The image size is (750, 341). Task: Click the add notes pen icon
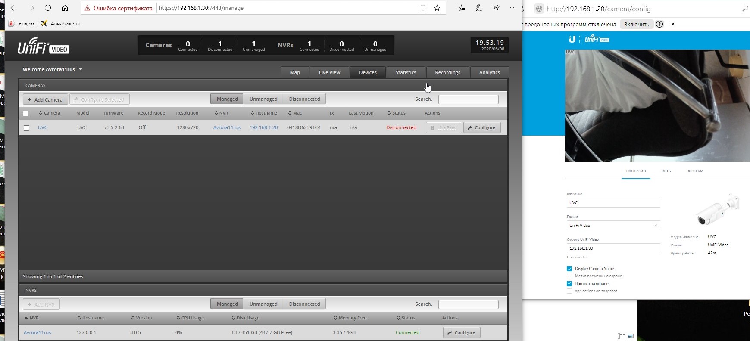(x=479, y=8)
